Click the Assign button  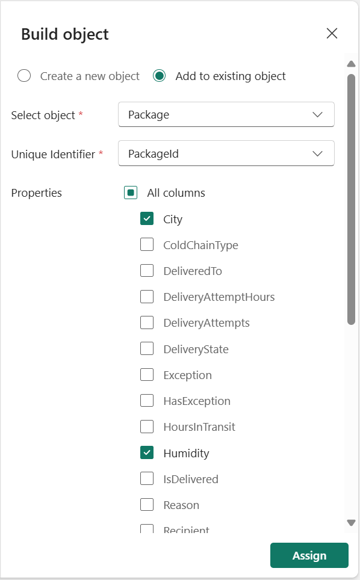[x=309, y=555]
